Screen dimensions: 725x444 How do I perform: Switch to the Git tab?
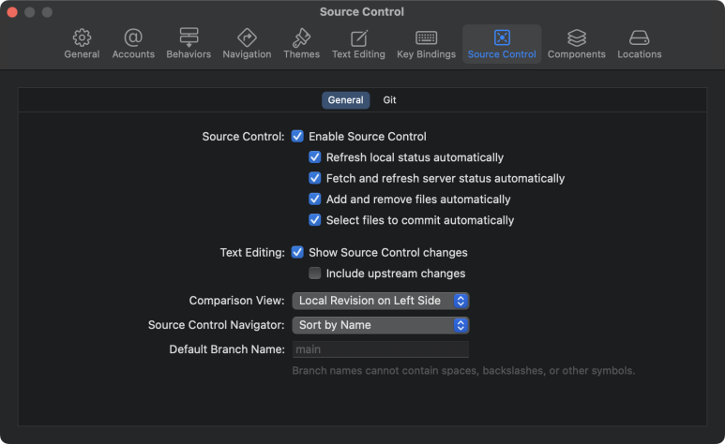389,100
